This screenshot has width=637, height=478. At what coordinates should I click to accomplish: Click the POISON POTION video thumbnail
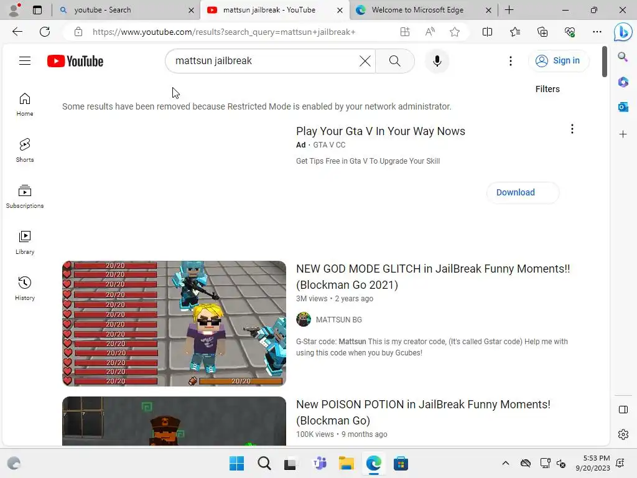coord(174,421)
